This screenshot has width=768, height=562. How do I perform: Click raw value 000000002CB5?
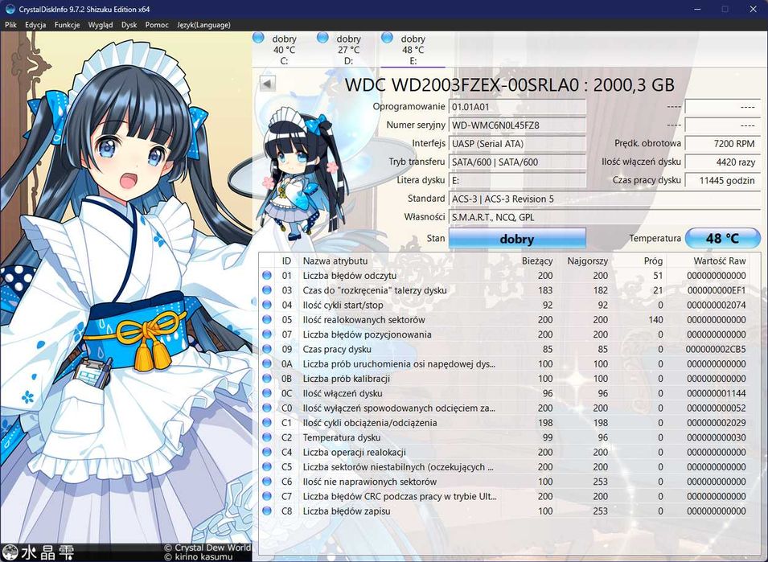pyautogui.click(x=716, y=349)
